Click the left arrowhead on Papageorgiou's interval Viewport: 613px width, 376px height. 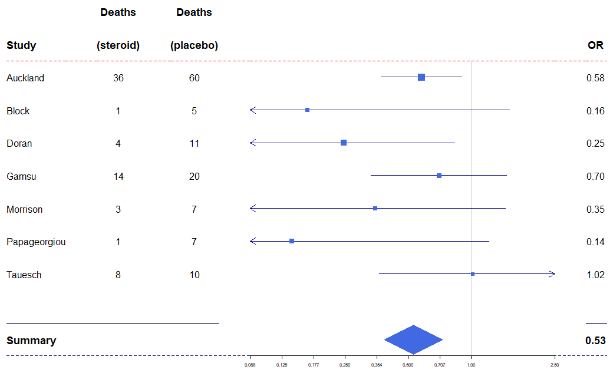pos(252,241)
